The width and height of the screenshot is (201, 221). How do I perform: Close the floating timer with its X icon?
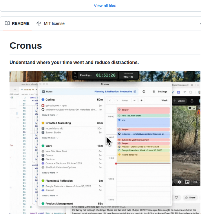pos(75,73)
